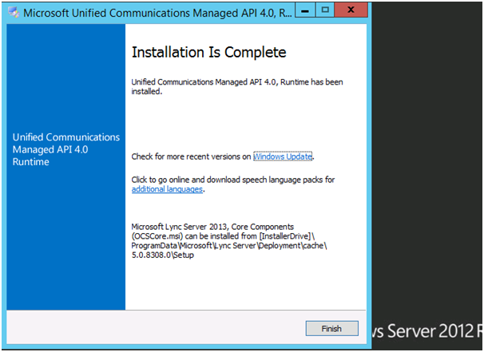This screenshot has width=484, height=352.
Task: Minimize the UCMA installer window
Action: pyautogui.click(x=305, y=10)
